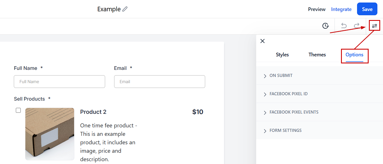Select the Options tab
This screenshot has width=383, height=164.
click(355, 55)
